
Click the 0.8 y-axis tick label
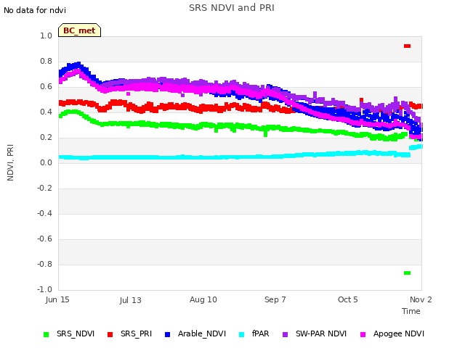pos(46,61)
